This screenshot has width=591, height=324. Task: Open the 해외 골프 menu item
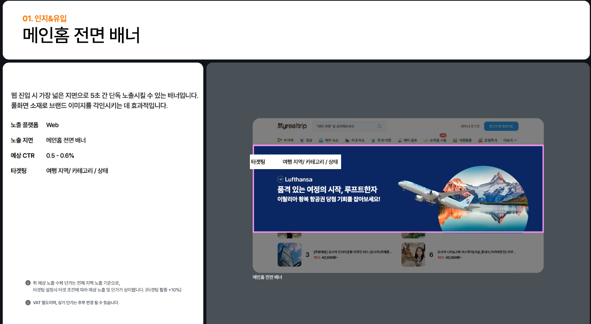click(x=407, y=140)
